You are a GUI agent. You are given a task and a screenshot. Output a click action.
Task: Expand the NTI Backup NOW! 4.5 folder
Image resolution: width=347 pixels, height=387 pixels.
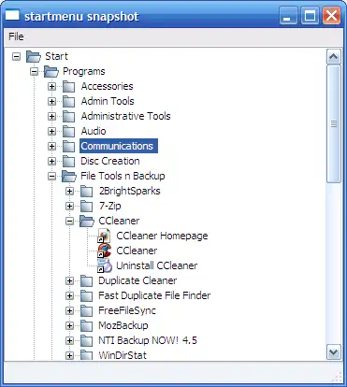69,340
